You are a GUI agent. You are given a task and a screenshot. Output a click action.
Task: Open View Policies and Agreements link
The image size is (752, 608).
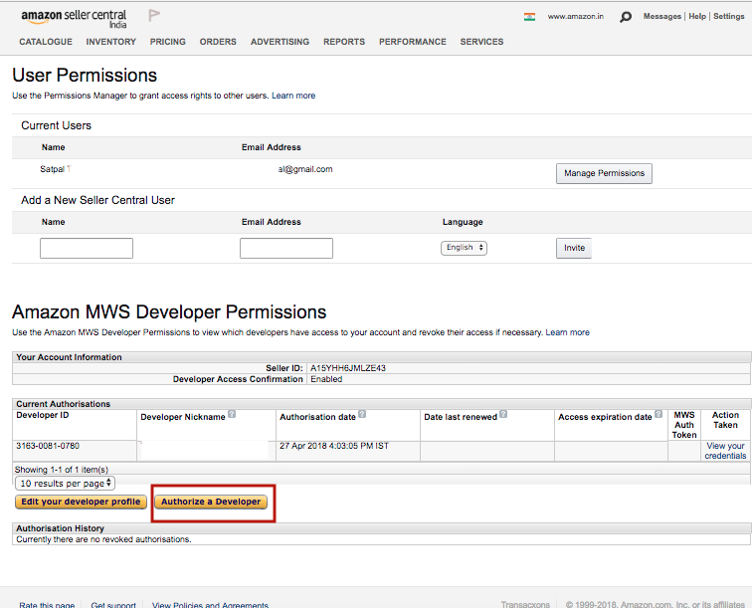tap(210, 605)
